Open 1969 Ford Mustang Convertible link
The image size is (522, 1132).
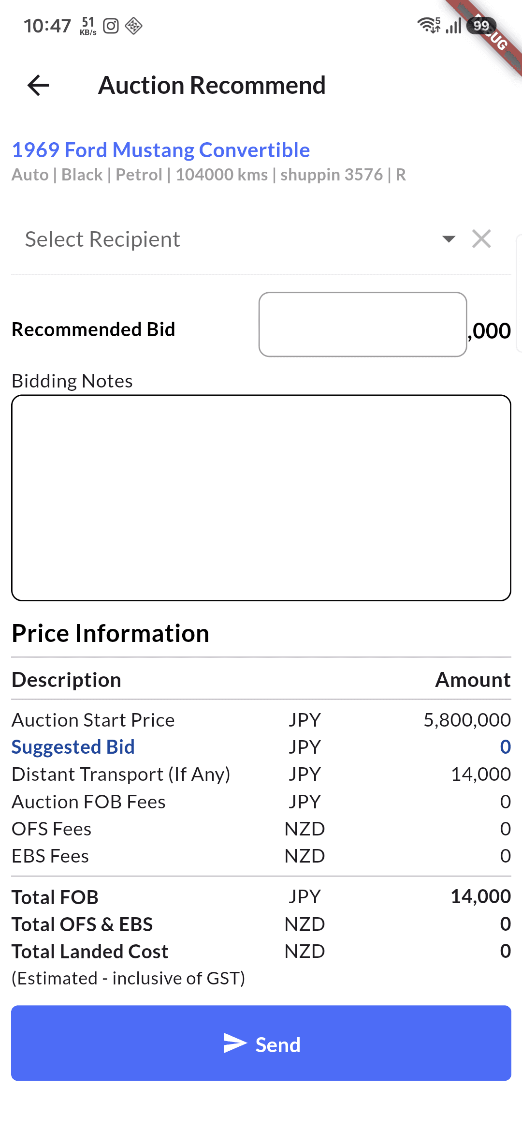point(161,150)
